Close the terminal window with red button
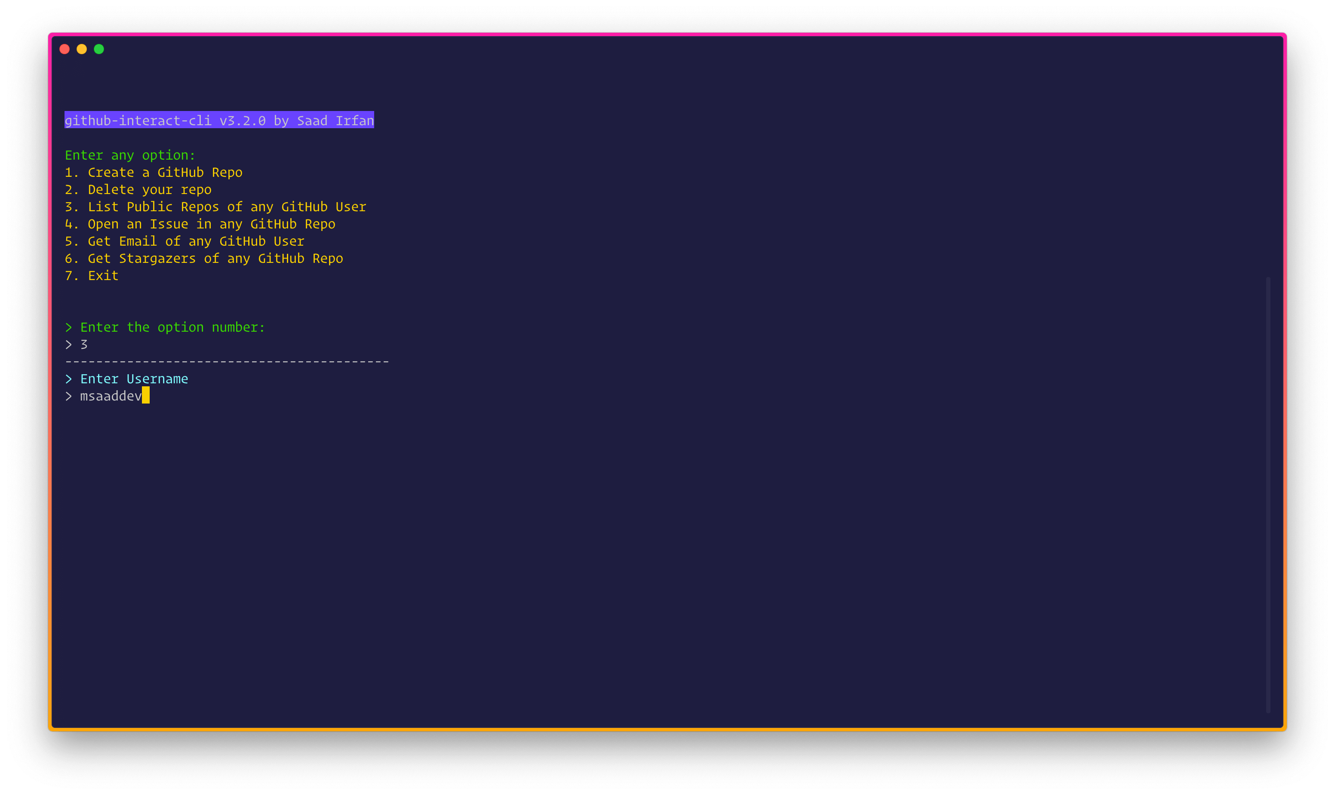 (65, 49)
